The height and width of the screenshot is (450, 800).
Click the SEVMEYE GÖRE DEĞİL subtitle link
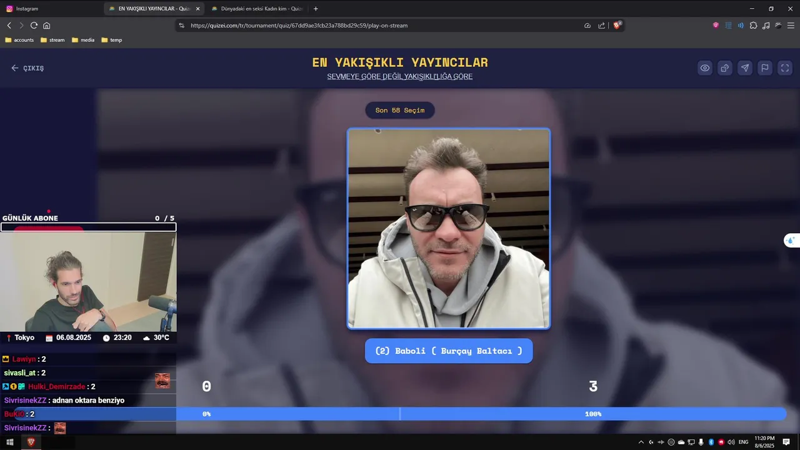[x=400, y=77]
